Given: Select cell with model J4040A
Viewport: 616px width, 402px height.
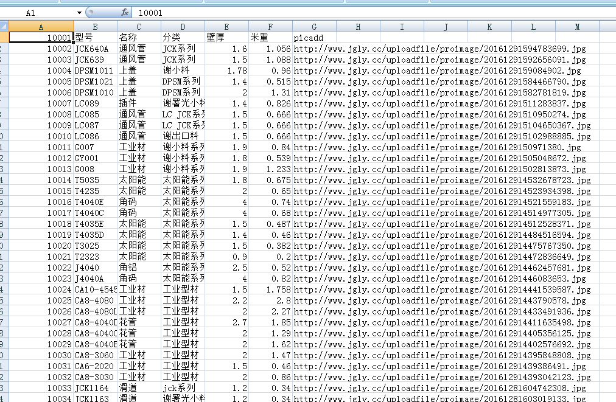Looking at the screenshot, I should click(95, 279).
